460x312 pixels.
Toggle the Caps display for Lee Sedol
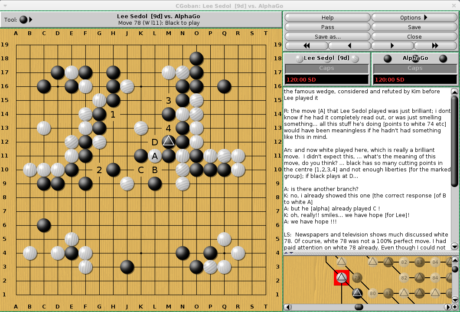(326, 68)
